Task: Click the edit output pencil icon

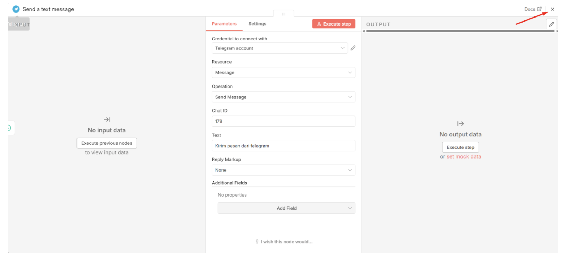Action: tap(552, 24)
